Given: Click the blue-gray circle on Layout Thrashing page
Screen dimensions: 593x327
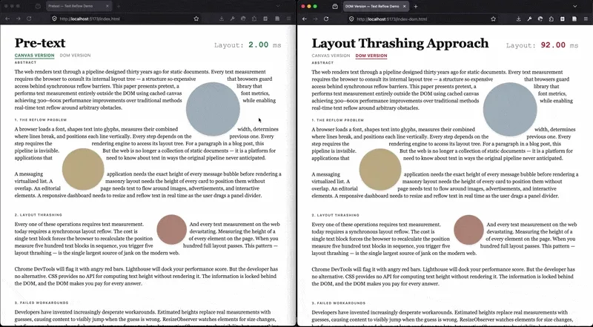Looking at the screenshot, I should [510, 110].
